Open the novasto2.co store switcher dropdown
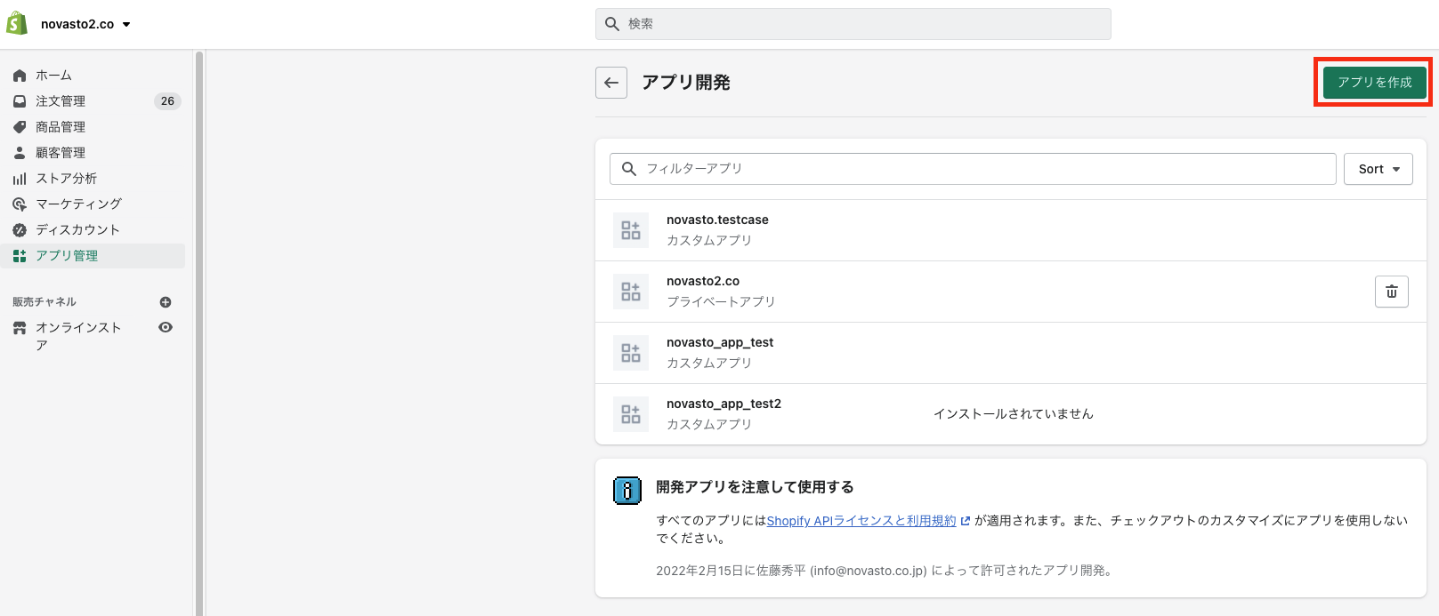This screenshot has width=1439, height=616. pos(85,24)
